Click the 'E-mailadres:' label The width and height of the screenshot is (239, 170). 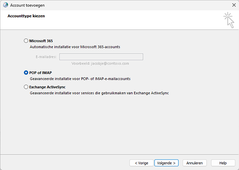coord(46,57)
